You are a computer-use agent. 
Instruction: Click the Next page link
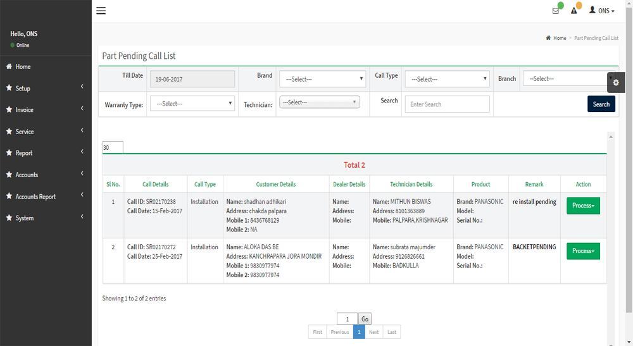pos(374,332)
